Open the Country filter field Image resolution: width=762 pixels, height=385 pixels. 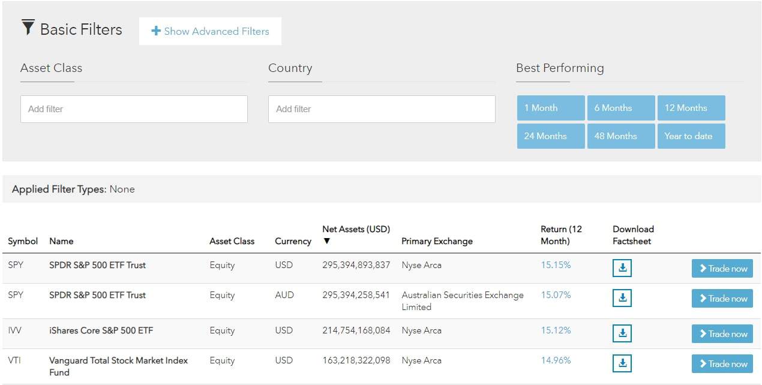(382, 109)
